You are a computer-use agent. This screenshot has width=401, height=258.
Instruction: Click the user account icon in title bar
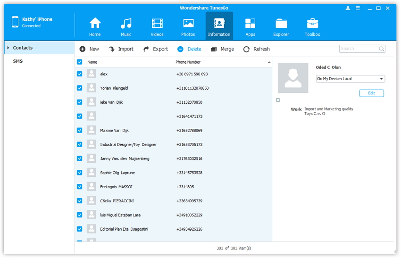[348, 8]
